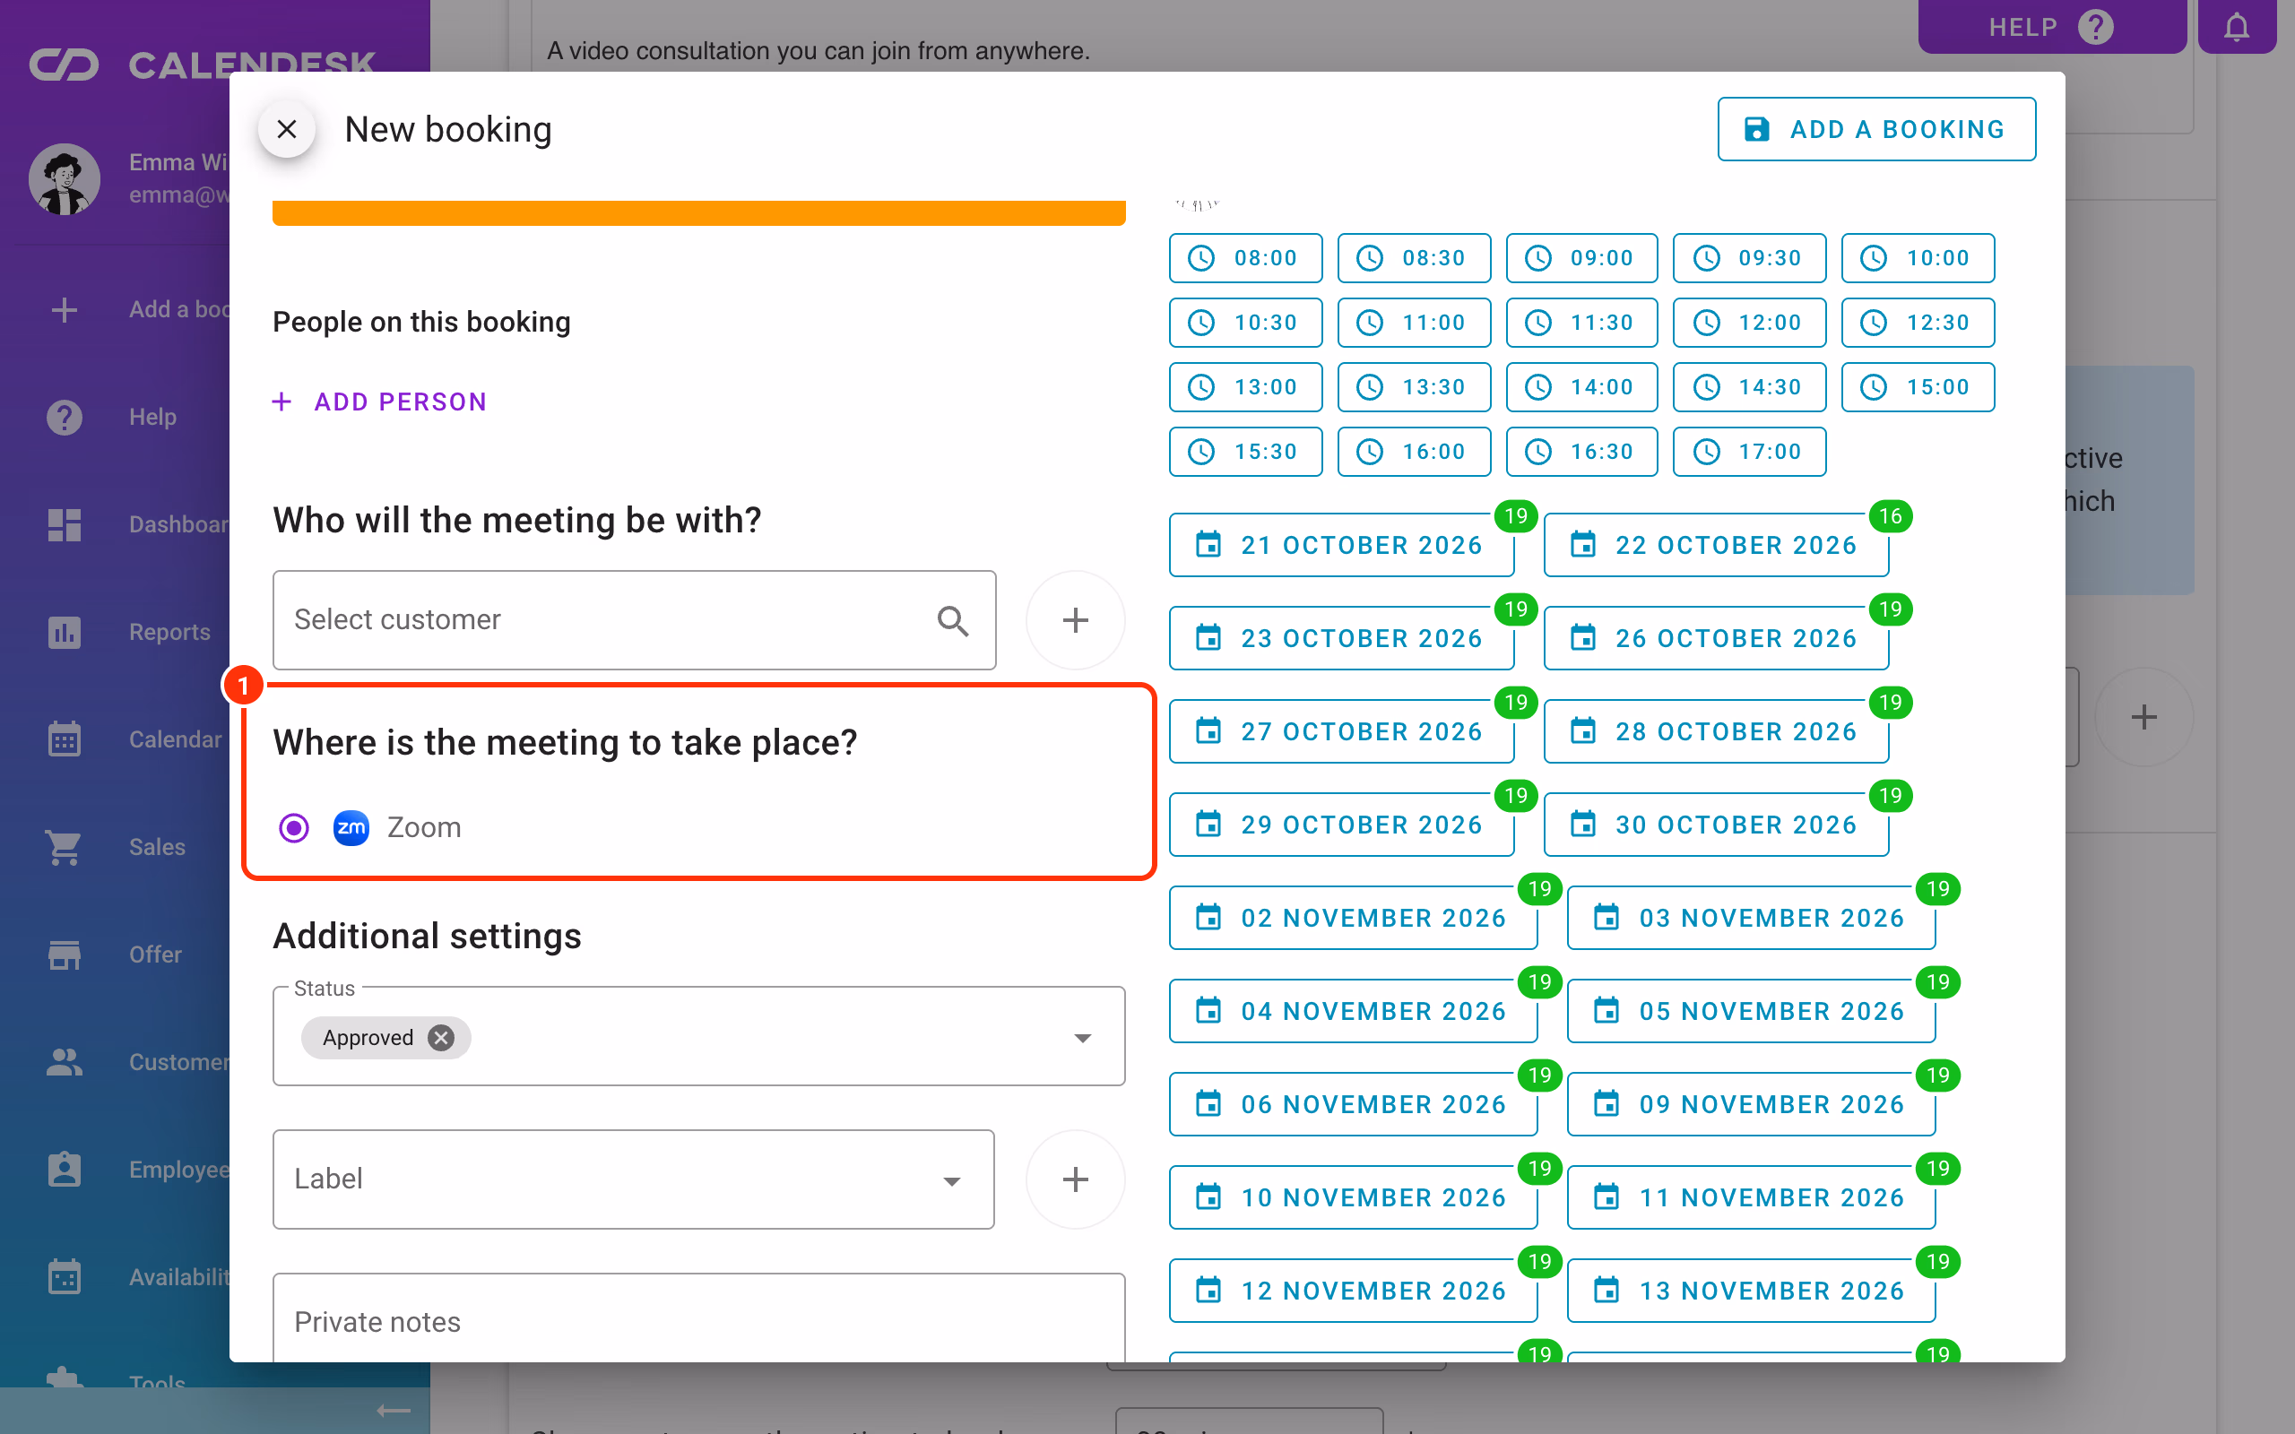This screenshot has height=1434, width=2295.
Task: Click plus button next to Label
Action: click(1075, 1179)
